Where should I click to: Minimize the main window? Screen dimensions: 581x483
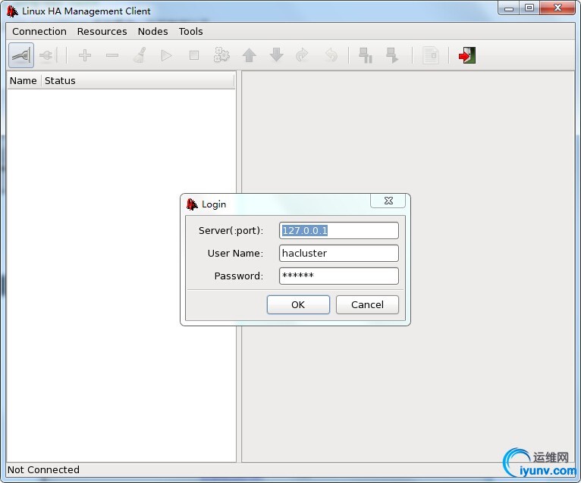click(x=509, y=8)
